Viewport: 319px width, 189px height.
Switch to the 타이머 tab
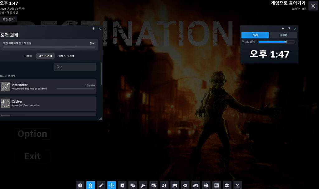[283, 35]
